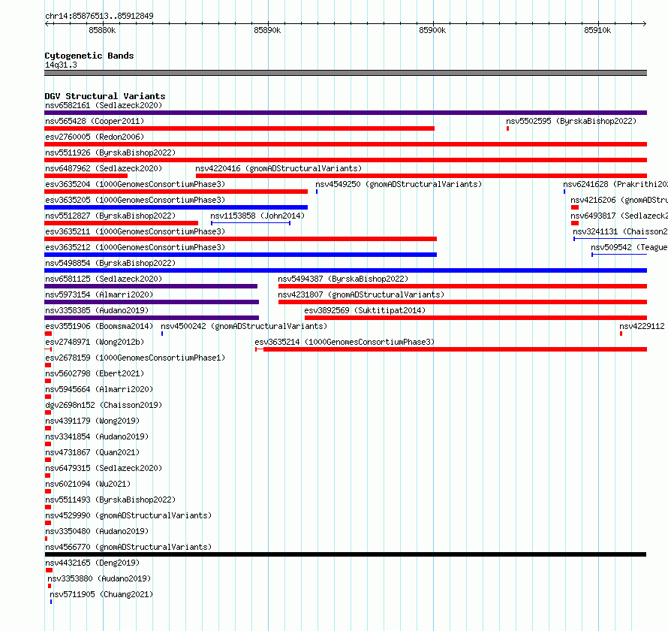This screenshot has width=668, height=631.
Task: Open the nsv509542 variant label
Action: (x=629, y=247)
